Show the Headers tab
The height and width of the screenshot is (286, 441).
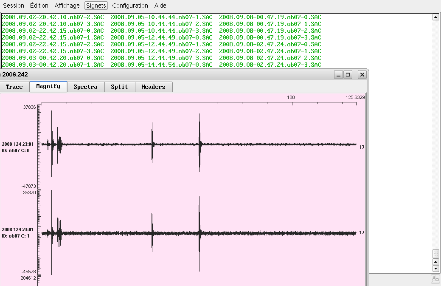pos(153,87)
